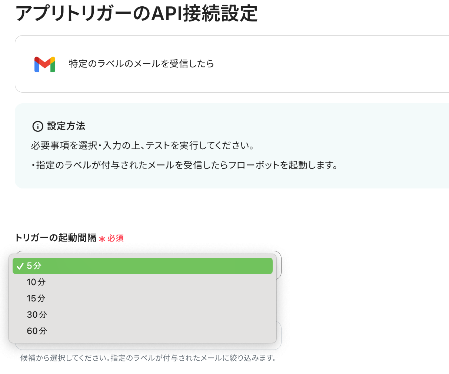Click the 設定方法 heading text
The width and height of the screenshot is (449, 374).
(x=66, y=126)
